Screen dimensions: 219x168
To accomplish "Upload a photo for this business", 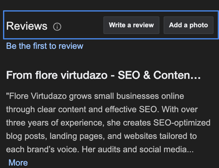I will tap(189, 25).
